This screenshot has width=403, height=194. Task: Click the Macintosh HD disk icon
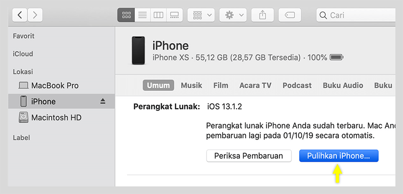pyautogui.click(x=23, y=118)
